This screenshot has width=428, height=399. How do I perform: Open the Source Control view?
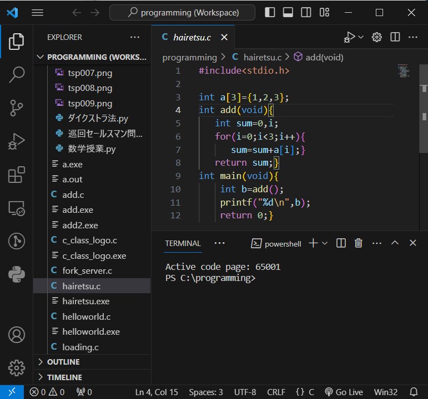[x=17, y=108]
